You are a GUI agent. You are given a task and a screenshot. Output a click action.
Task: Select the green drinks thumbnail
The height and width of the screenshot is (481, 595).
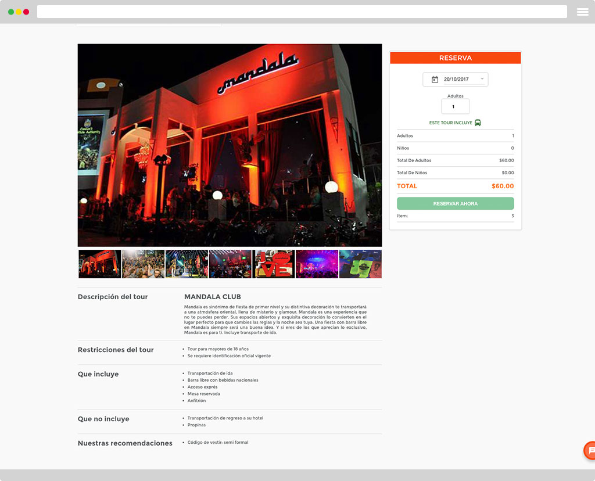(x=360, y=264)
